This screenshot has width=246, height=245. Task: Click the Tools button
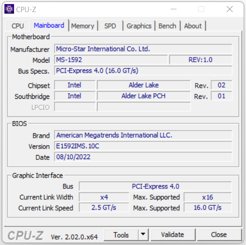[121, 235]
